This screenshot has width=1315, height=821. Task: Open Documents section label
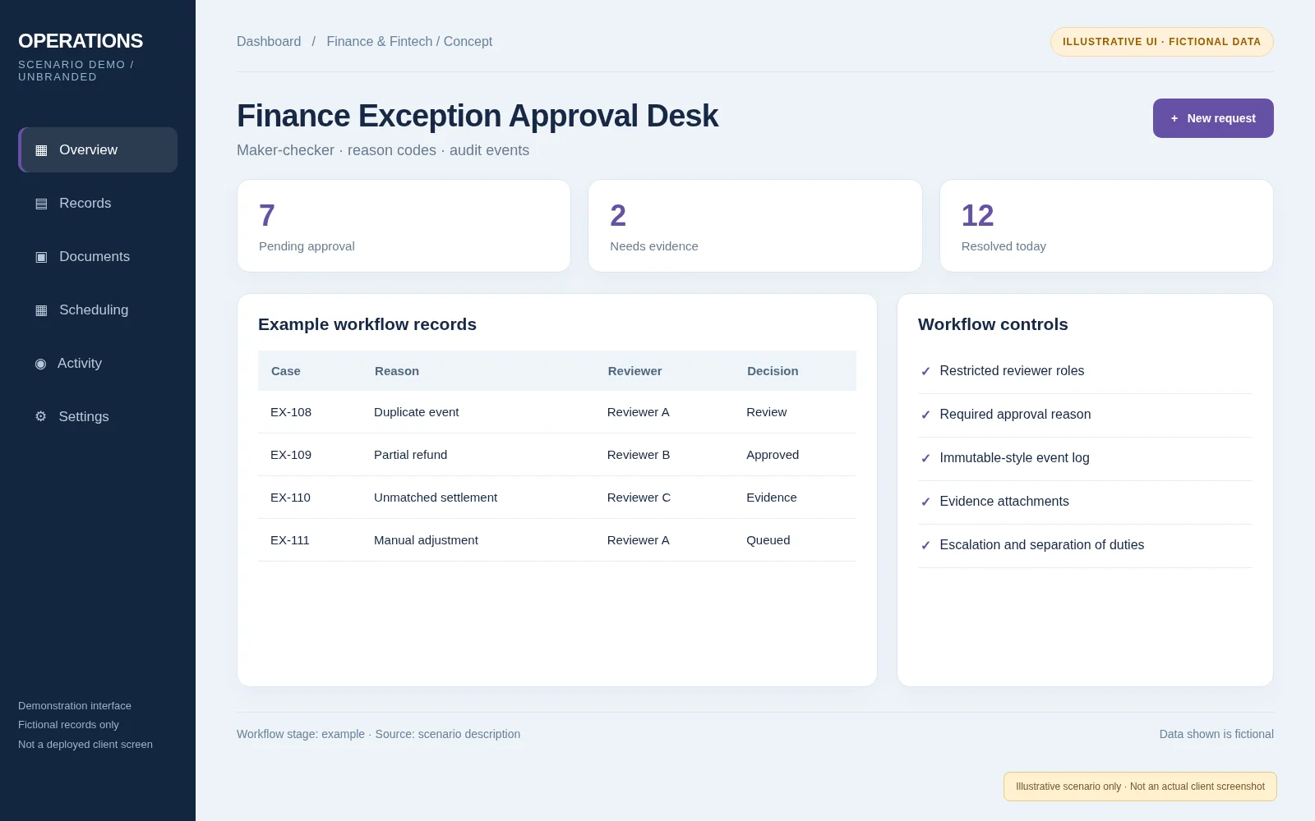(95, 256)
